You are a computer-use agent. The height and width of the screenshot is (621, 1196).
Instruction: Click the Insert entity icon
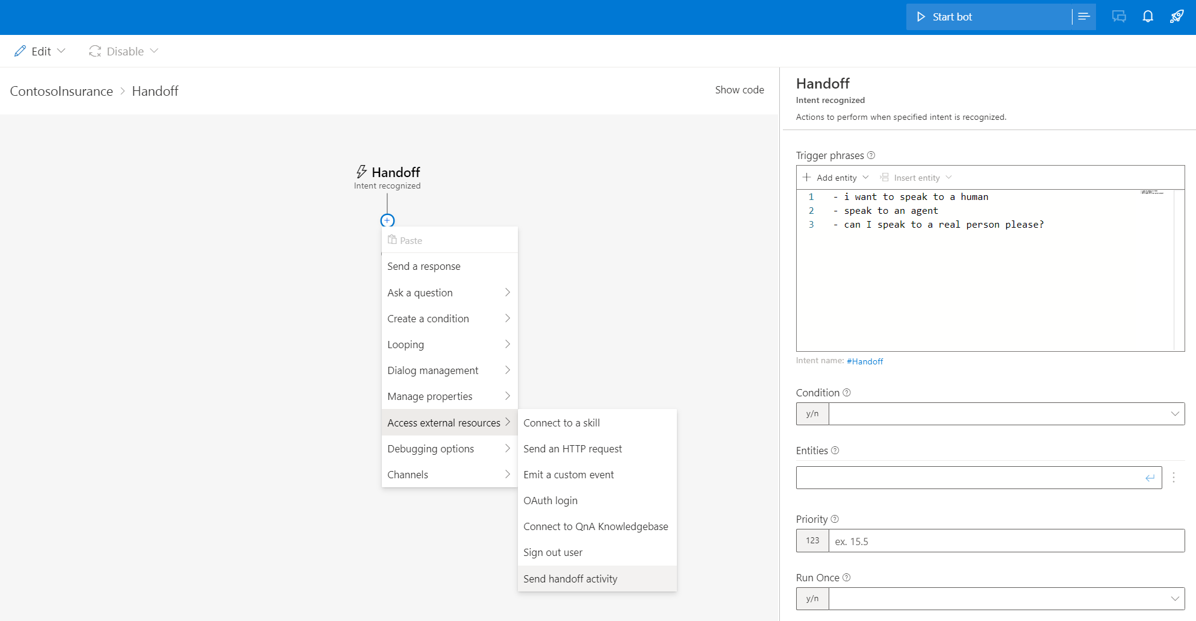click(885, 177)
